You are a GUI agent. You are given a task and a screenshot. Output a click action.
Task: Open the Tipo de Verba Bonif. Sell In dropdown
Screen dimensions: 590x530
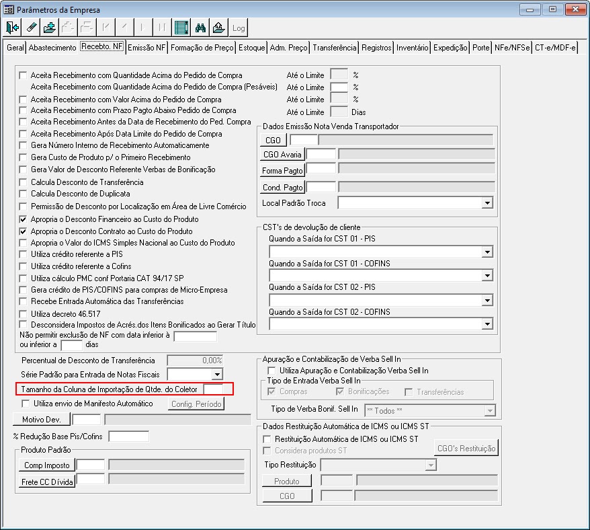click(489, 410)
